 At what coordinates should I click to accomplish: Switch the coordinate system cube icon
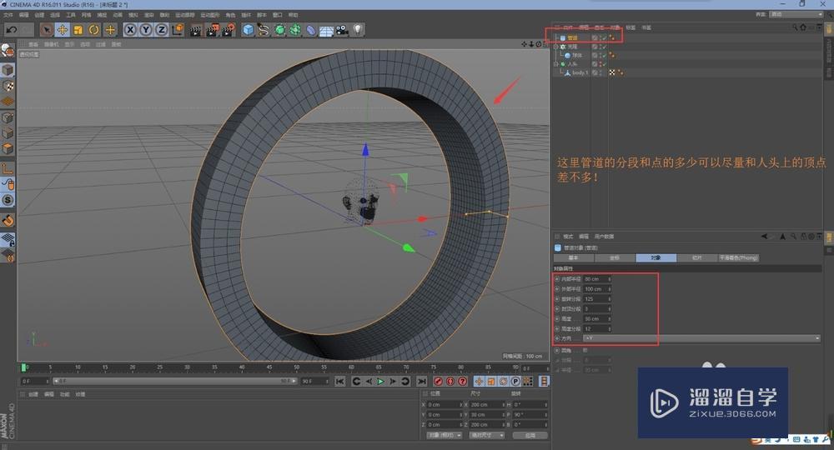[178, 30]
